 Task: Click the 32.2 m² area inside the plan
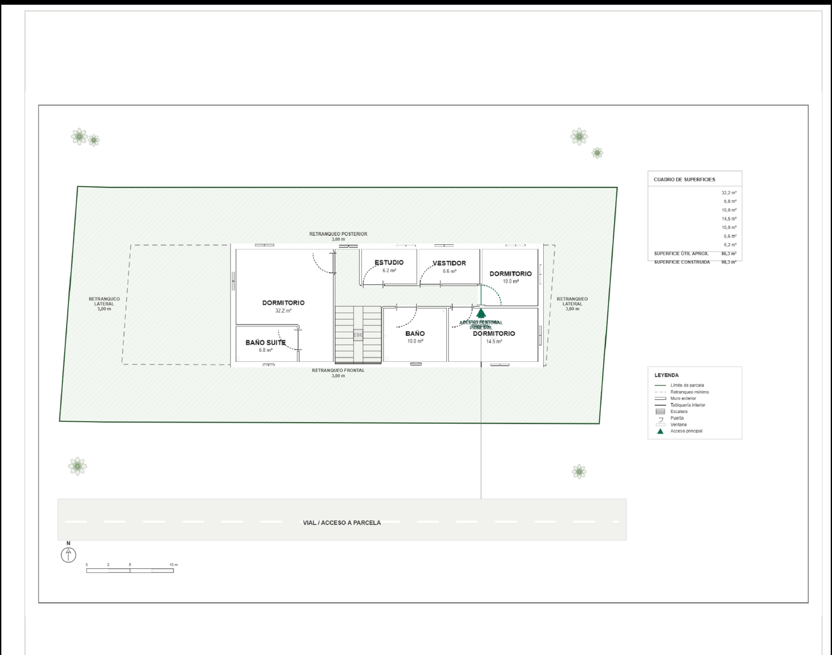click(283, 310)
